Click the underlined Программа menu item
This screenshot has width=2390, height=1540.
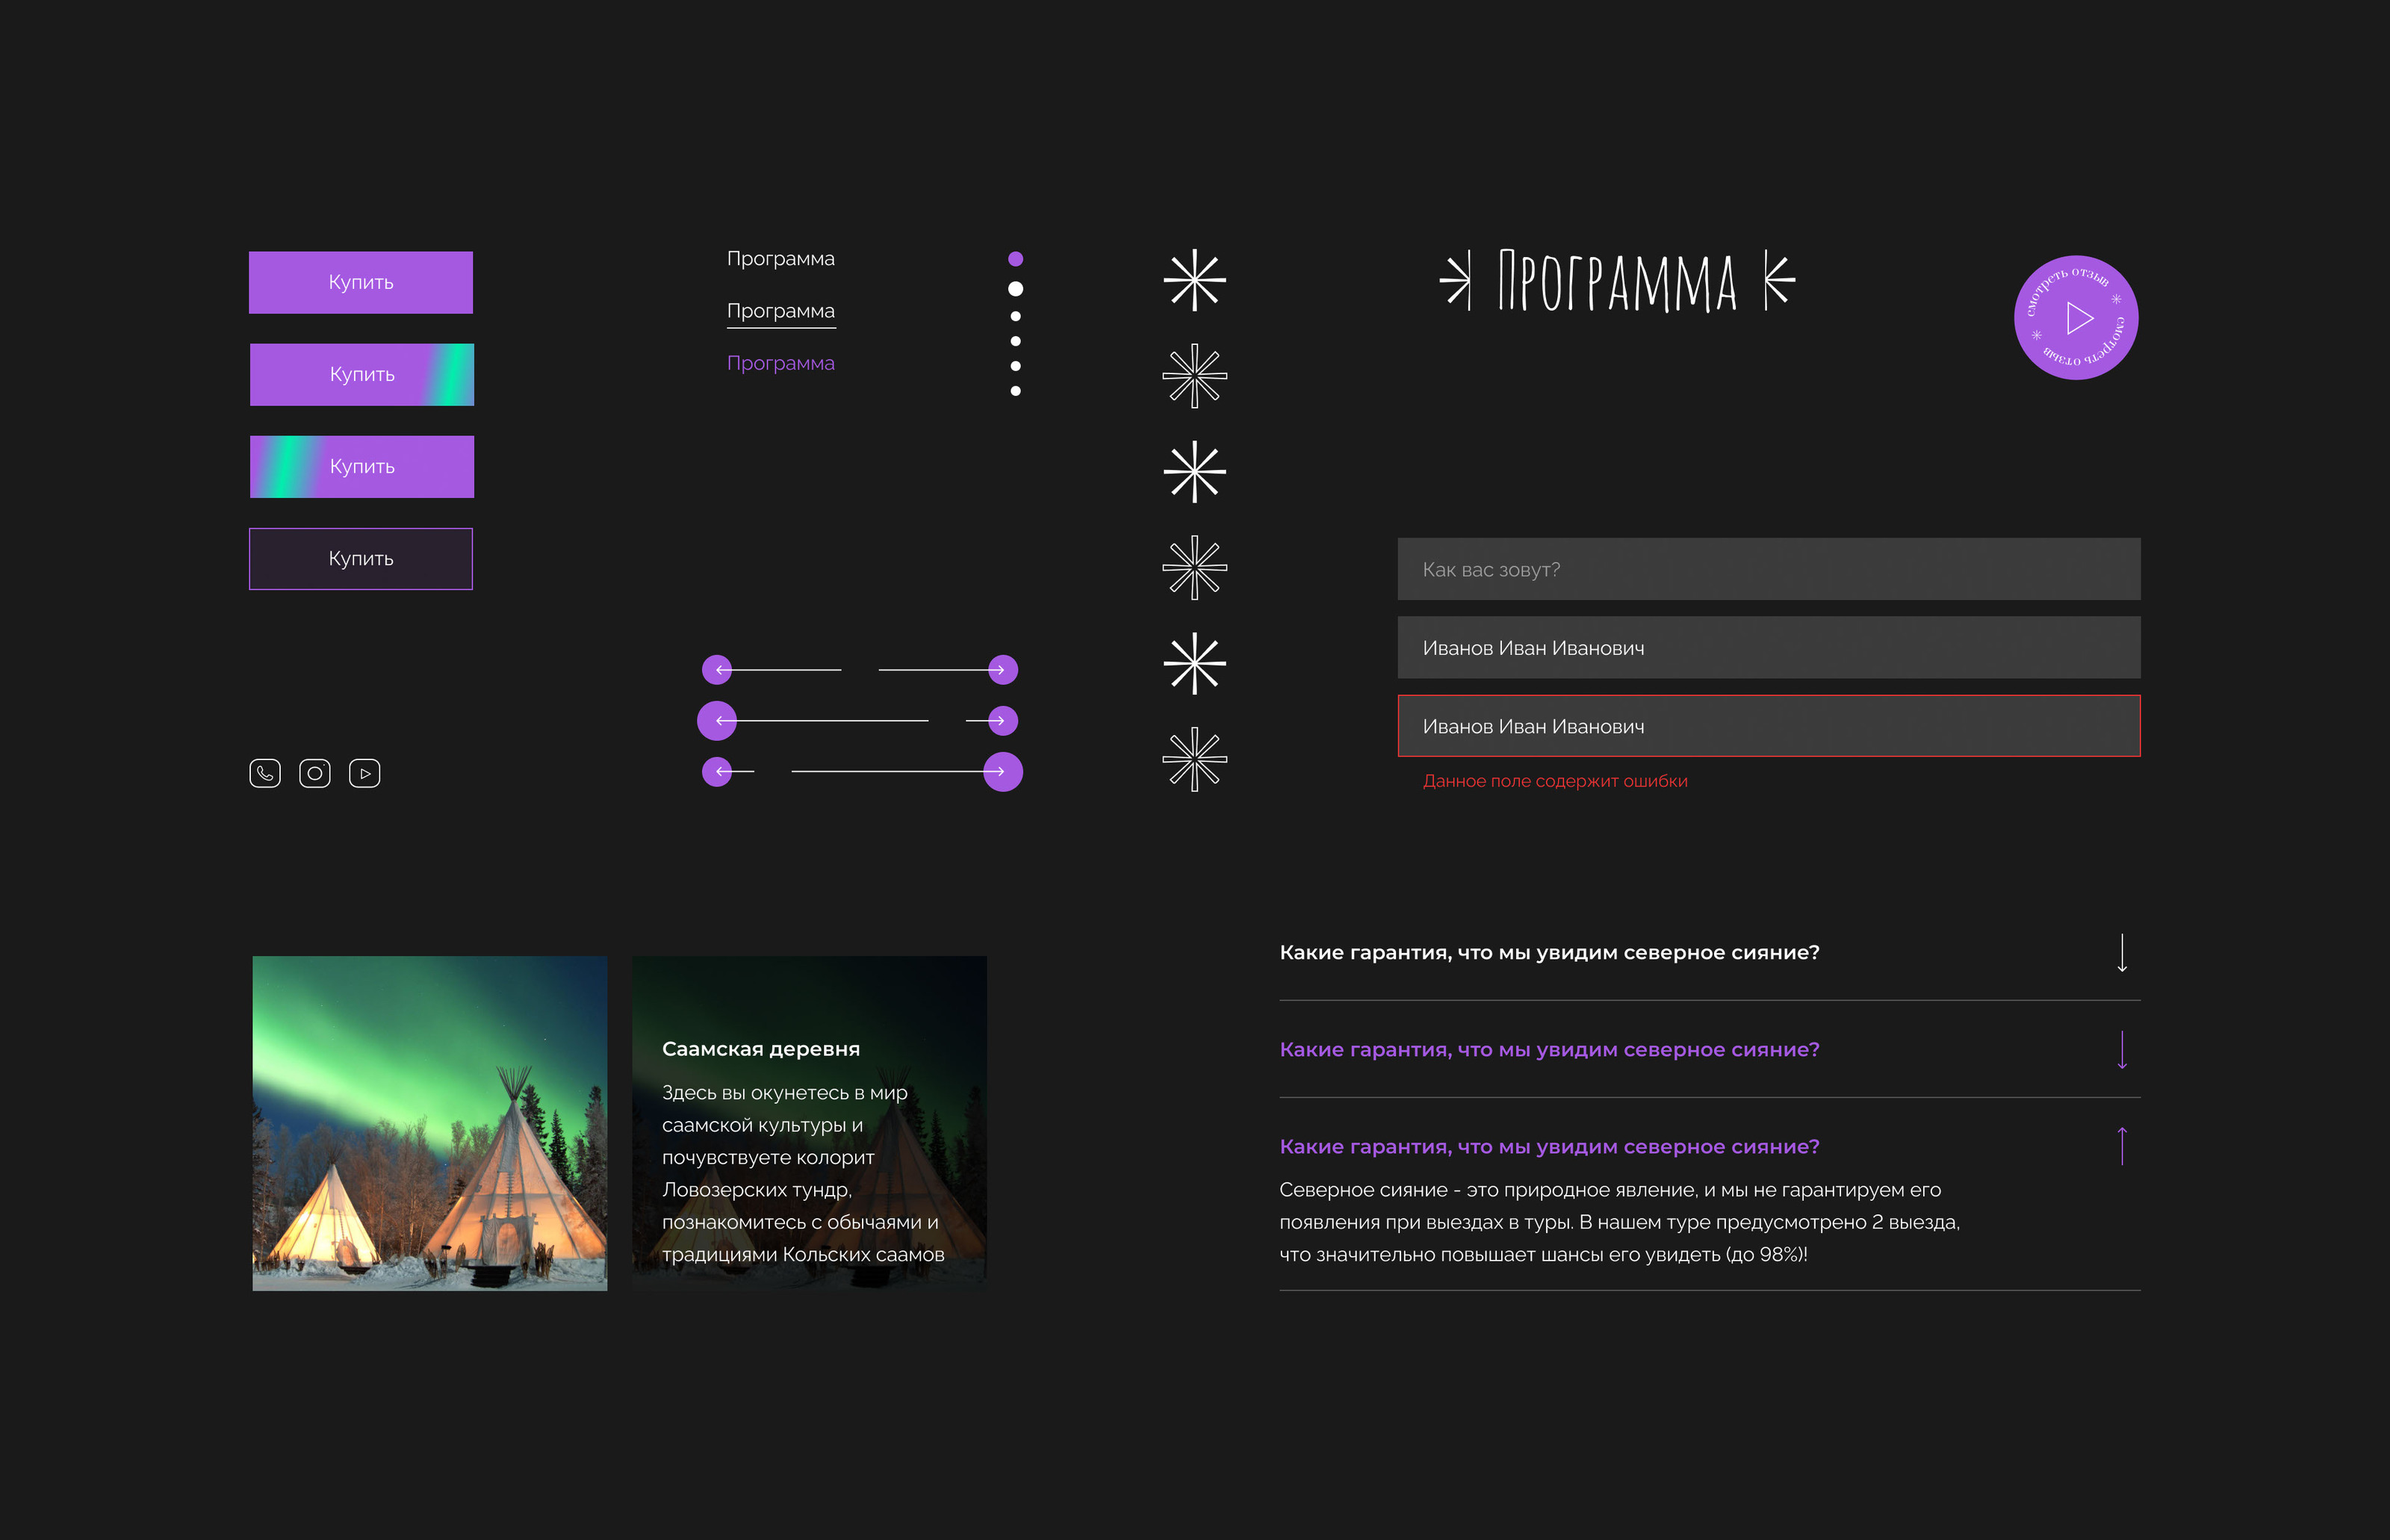tap(780, 311)
